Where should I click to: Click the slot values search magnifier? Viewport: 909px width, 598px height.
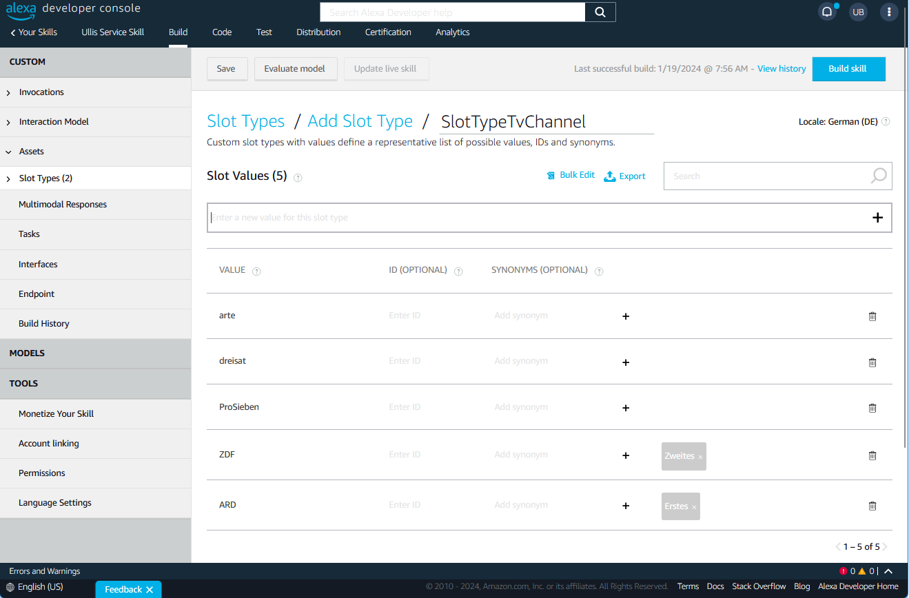879,176
